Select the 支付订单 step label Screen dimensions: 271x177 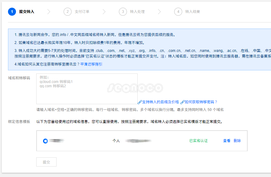click(82, 12)
